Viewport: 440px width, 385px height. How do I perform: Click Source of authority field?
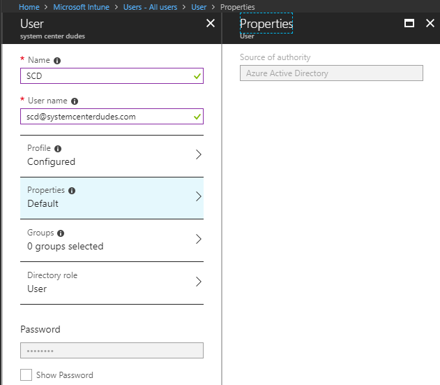(331, 73)
